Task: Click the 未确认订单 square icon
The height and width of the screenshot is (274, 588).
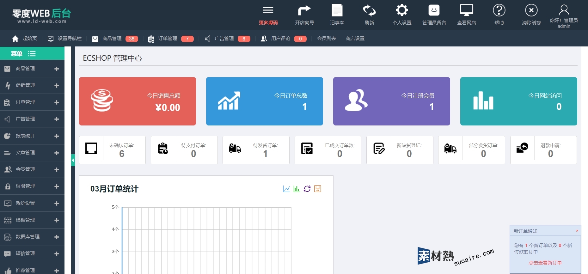Action: (91, 148)
